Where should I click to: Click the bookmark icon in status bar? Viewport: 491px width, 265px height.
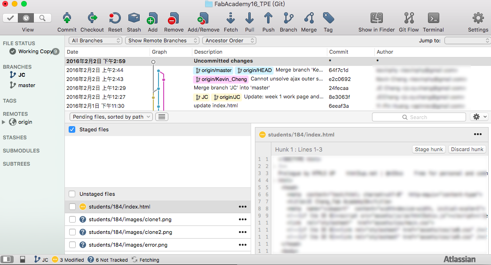[23, 259]
